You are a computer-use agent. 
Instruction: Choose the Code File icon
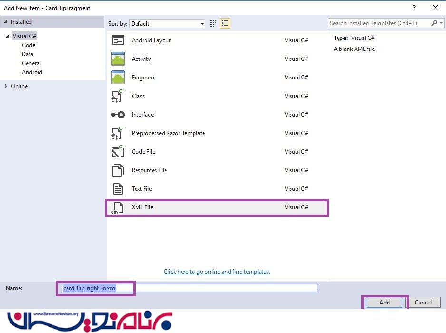point(117,152)
